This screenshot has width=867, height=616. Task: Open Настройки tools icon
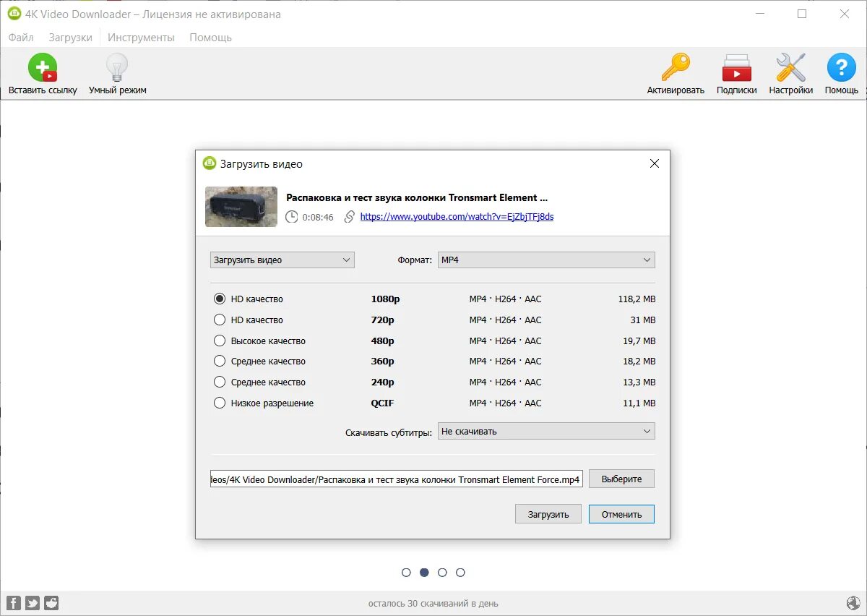pos(790,67)
